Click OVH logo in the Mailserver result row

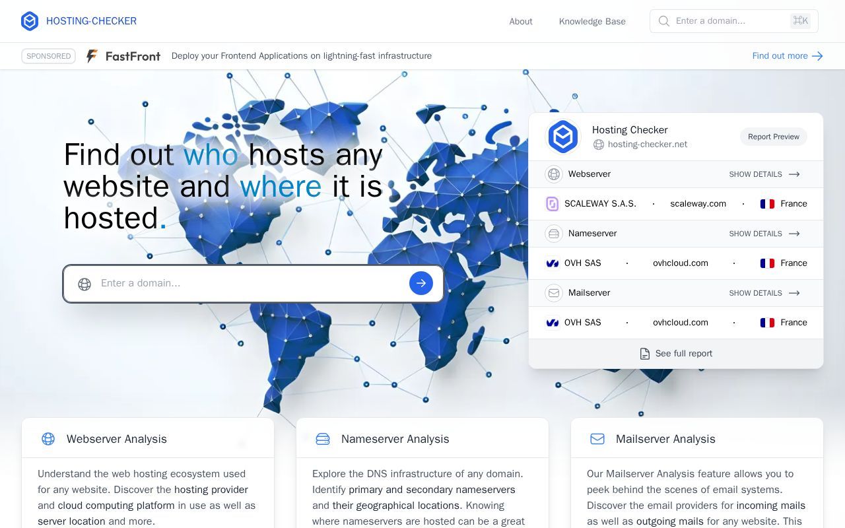(553, 323)
